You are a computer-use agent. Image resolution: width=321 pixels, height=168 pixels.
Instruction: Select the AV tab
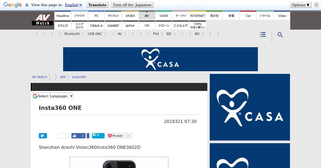pyautogui.click(x=147, y=16)
